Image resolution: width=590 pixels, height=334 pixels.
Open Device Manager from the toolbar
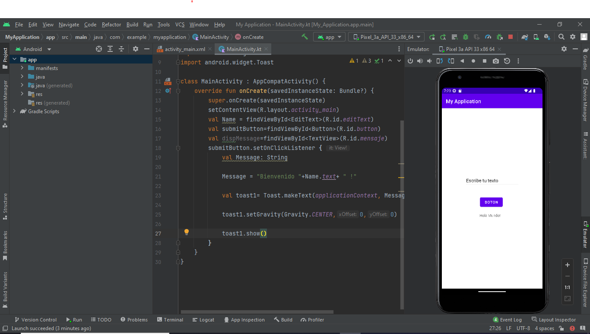click(536, 37)
